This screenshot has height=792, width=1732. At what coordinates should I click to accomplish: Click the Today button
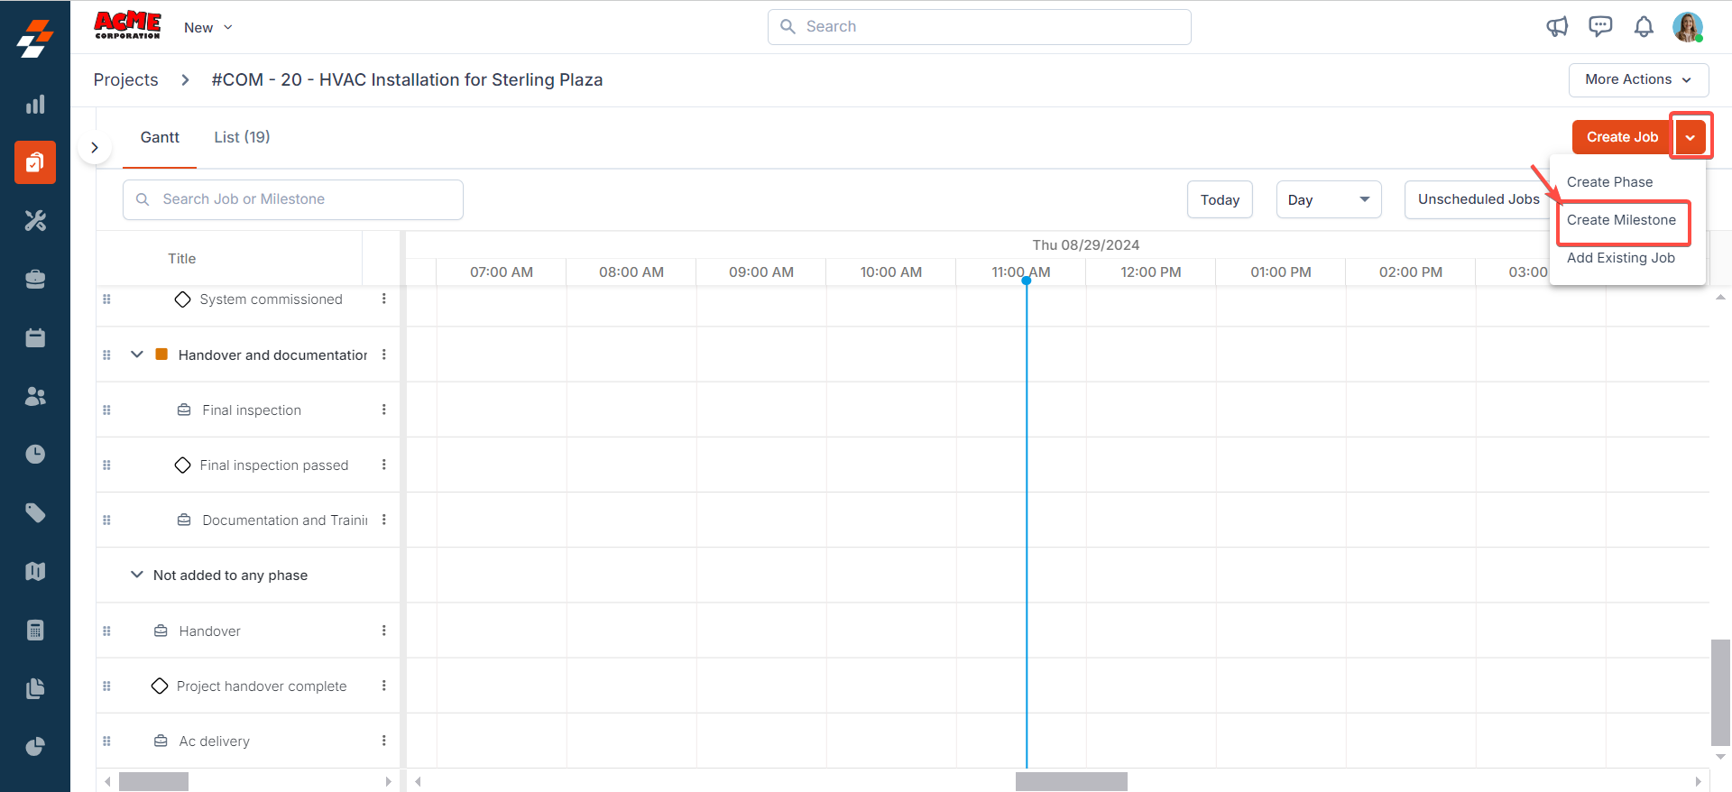click(x=1220, y=199)
